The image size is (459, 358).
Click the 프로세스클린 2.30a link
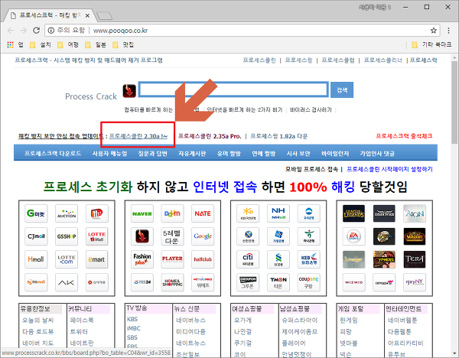click(x=138, y=136)
